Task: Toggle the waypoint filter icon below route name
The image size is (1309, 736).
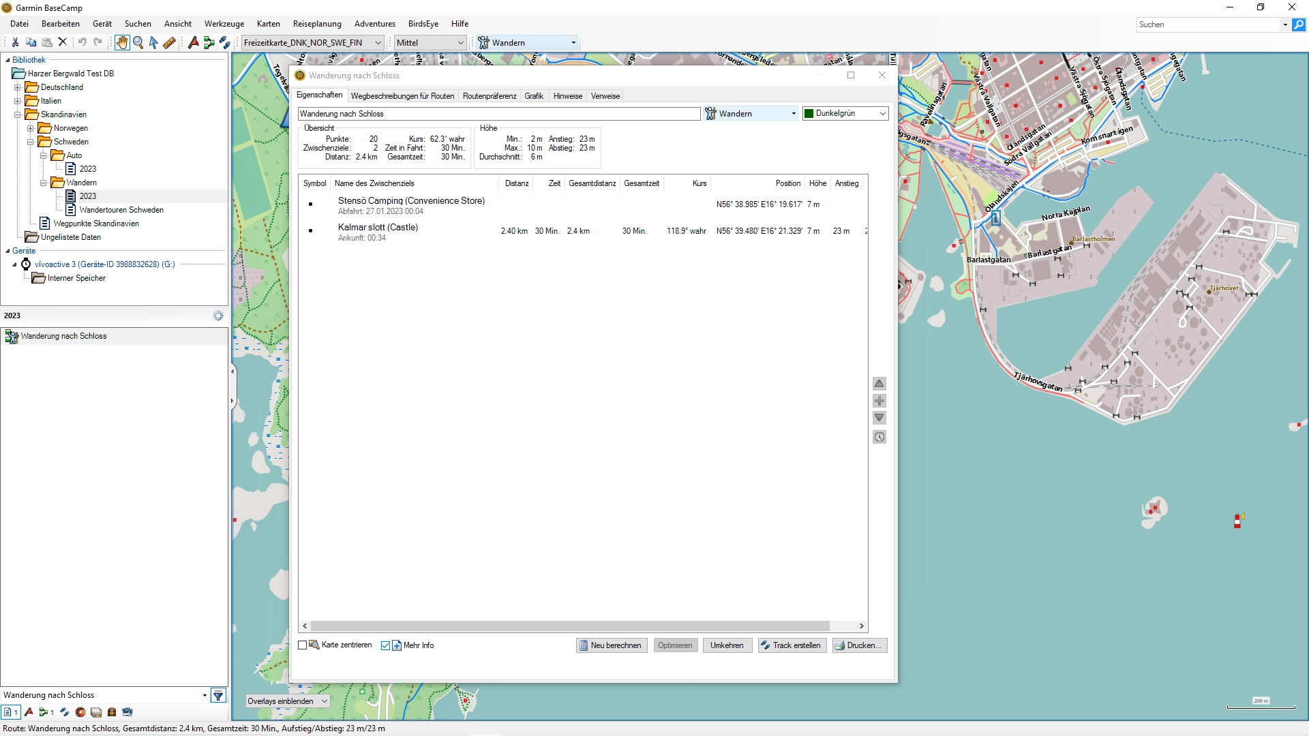Action: [x=28, y=712]
